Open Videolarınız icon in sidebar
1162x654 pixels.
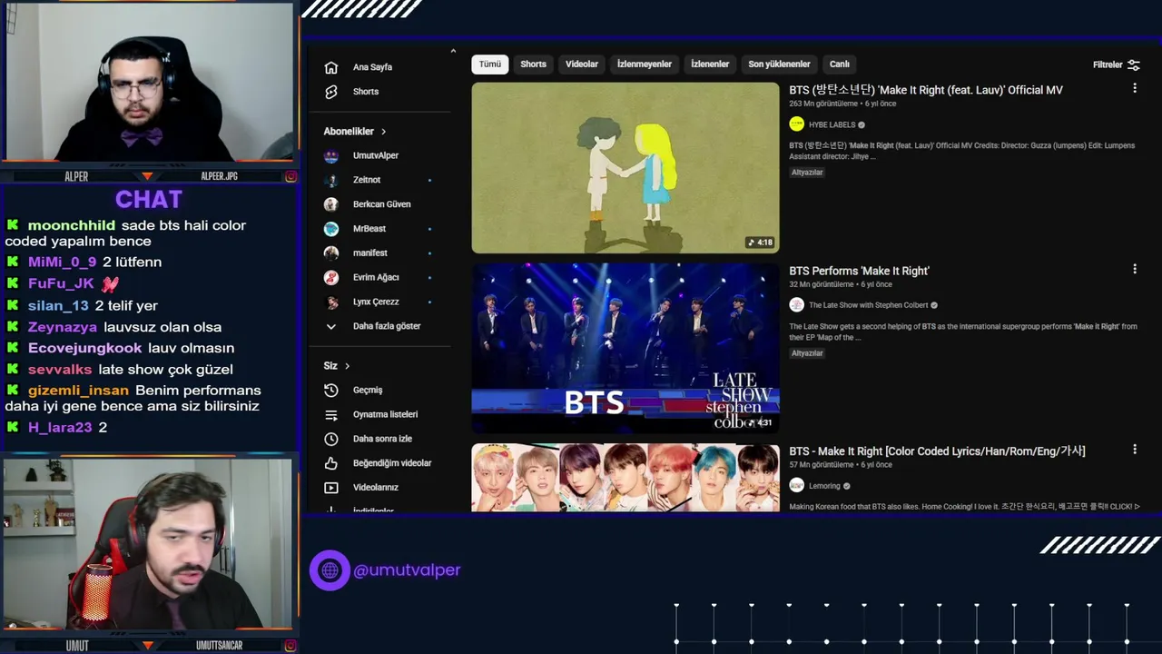click(331, 488)
